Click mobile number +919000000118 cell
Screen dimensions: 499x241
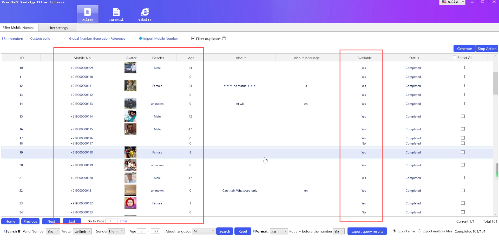click(82, 152)
